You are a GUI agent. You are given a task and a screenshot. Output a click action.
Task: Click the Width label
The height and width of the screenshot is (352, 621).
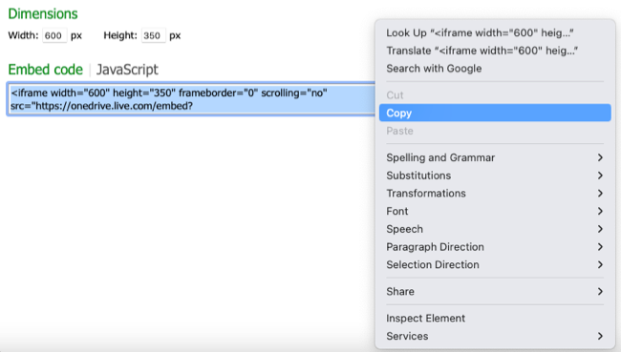[23, 35]
